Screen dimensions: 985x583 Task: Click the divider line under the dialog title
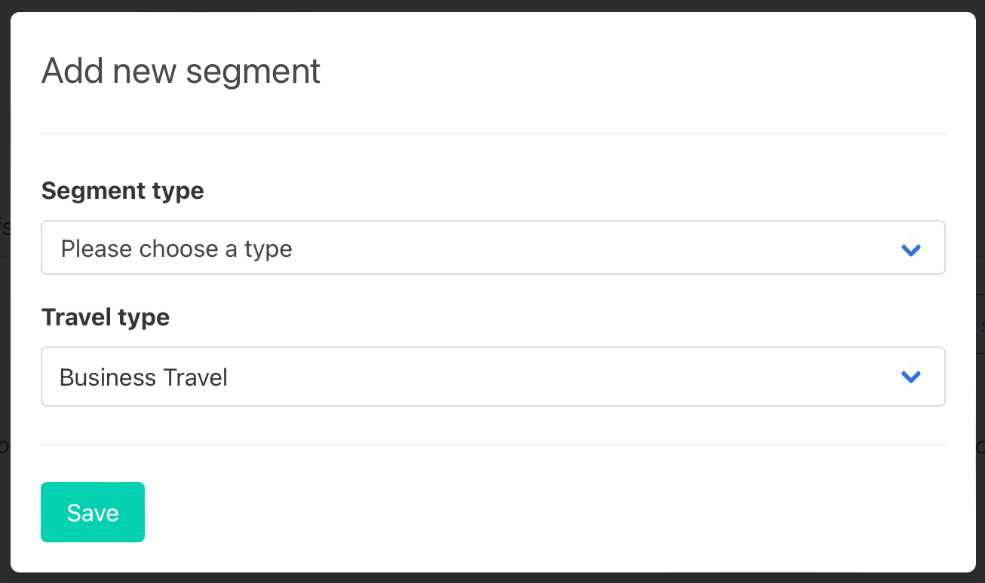coord(493,134)
